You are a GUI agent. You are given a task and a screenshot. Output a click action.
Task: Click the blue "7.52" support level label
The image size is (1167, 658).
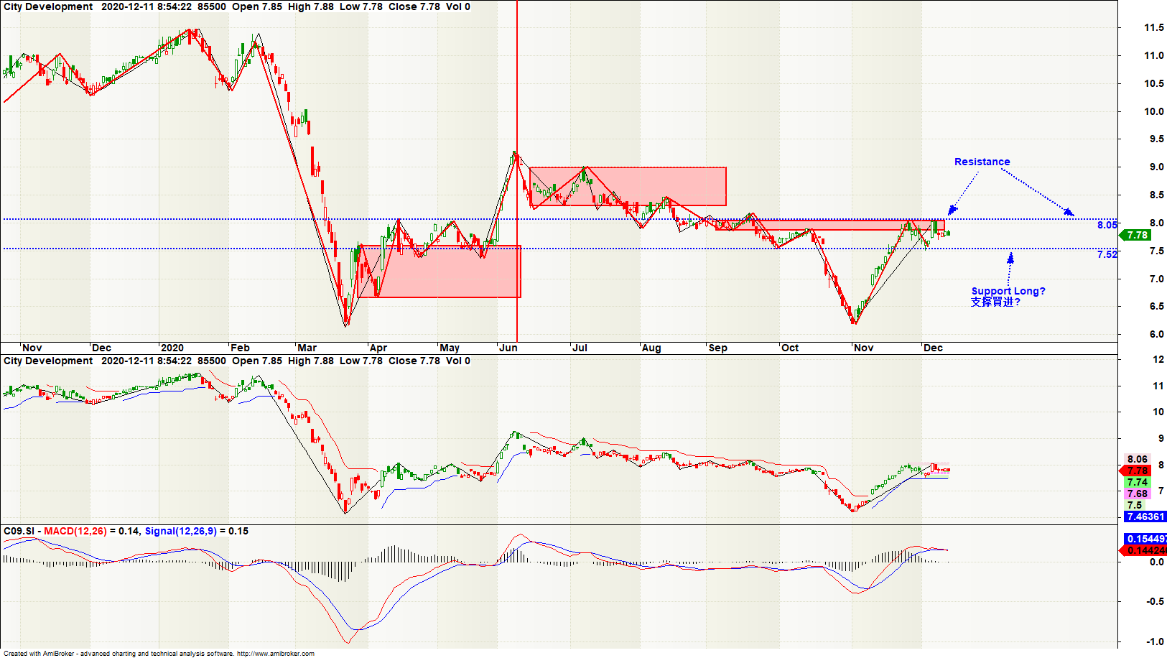pyautogui.click(x=1107, y=254)
